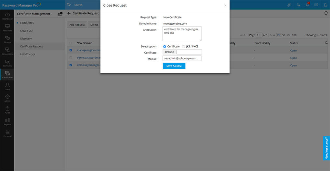The width and height of the screenshot is (330, 171).
Task: Click the Delete button
Action: [94, 25]
